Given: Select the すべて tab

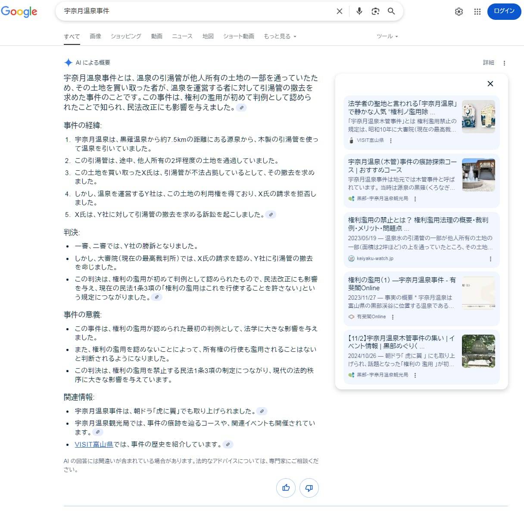Looking at the screenshot, I should tap(72, 37).
